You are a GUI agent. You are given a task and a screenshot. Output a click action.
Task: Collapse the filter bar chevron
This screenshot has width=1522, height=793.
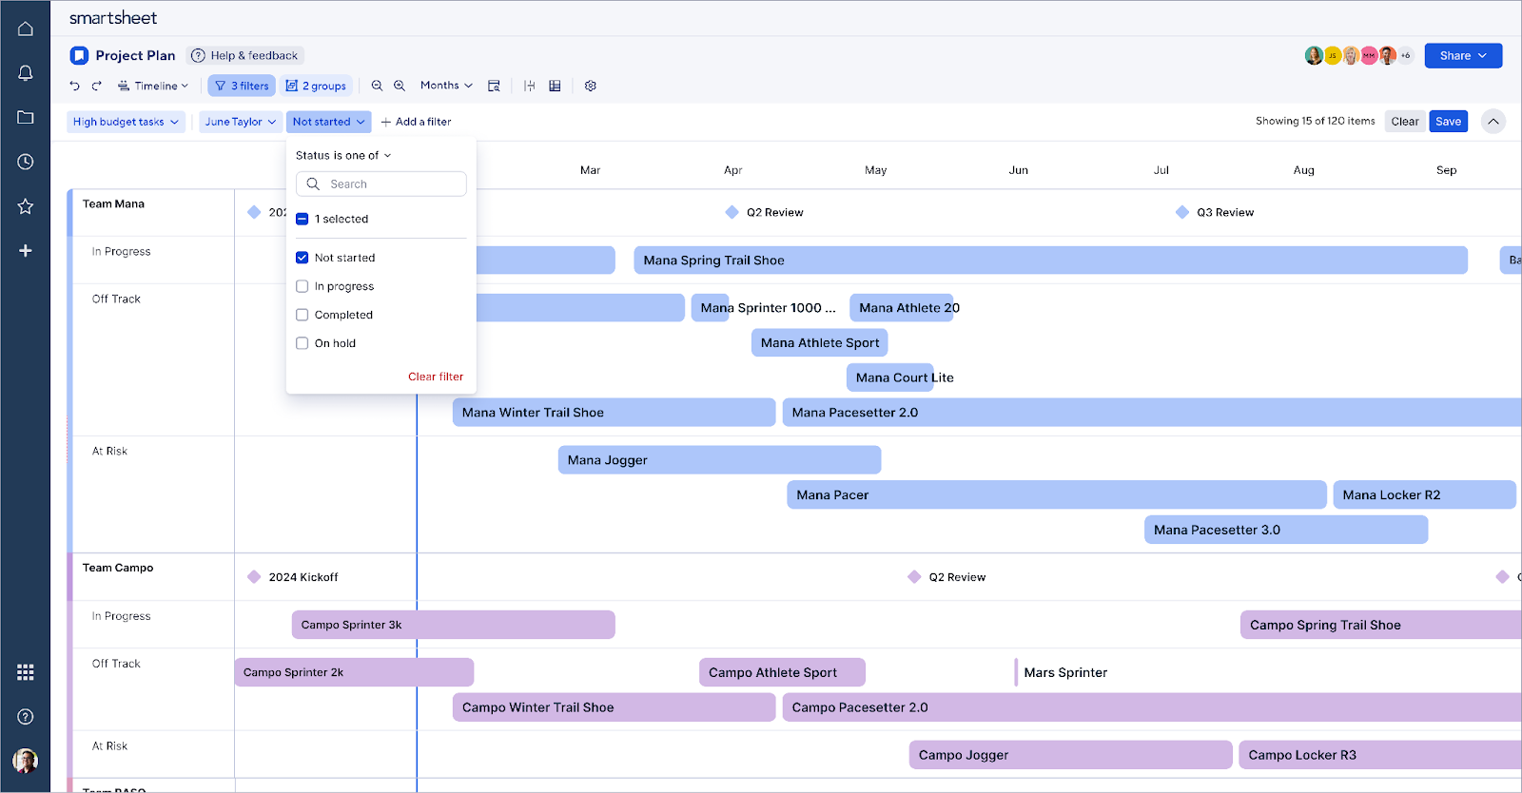[x=1493, y=121]
